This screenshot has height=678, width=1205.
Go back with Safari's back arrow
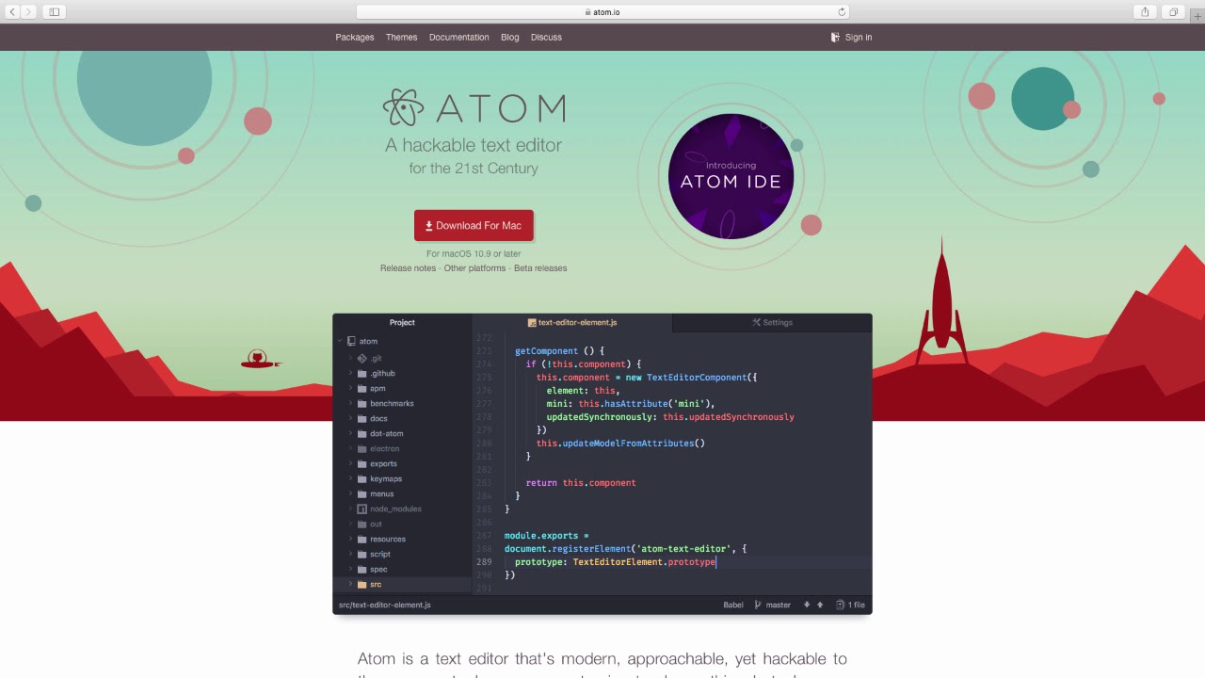pos(12,12)
